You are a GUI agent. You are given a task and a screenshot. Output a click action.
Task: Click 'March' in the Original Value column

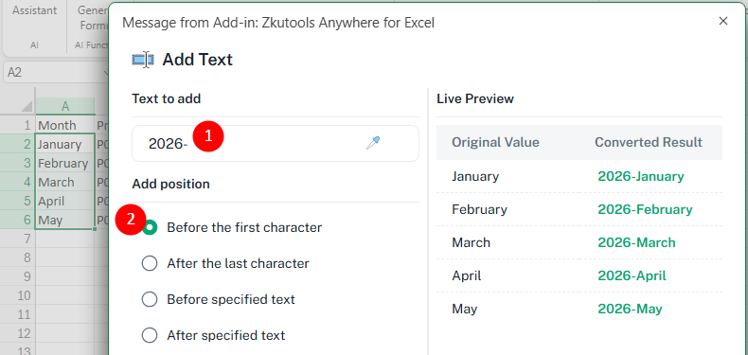(471, 242)
